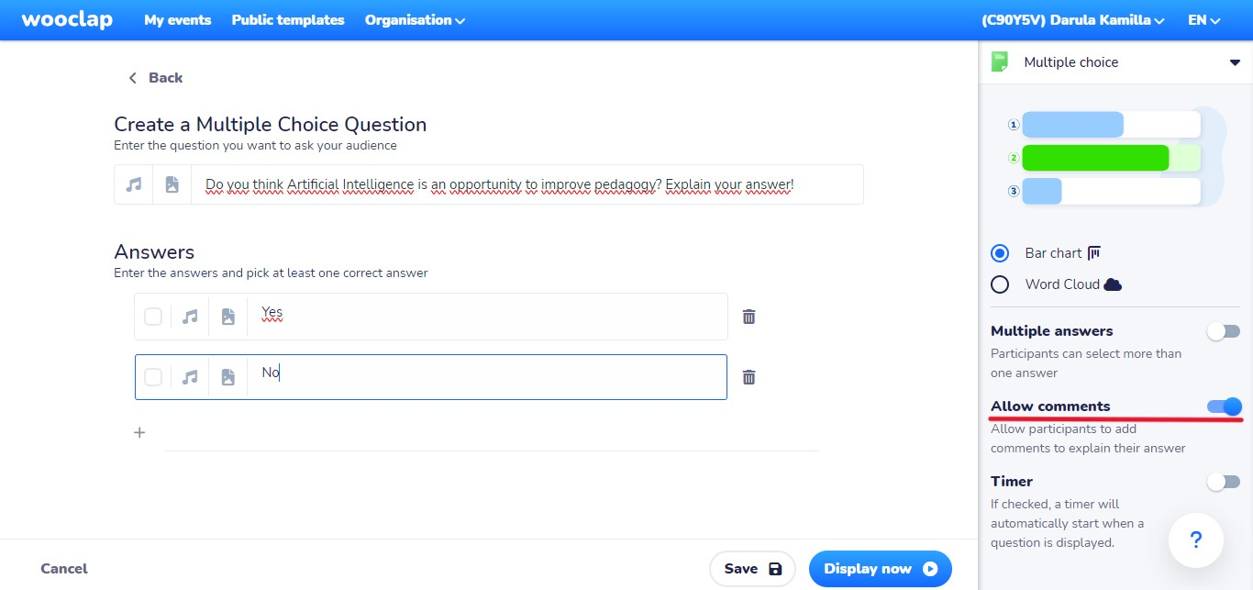Turn on the Timer toggle

click(1224, 482)
